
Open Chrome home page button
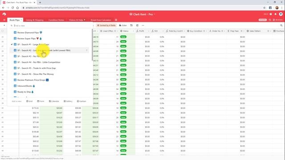[17, 8]
